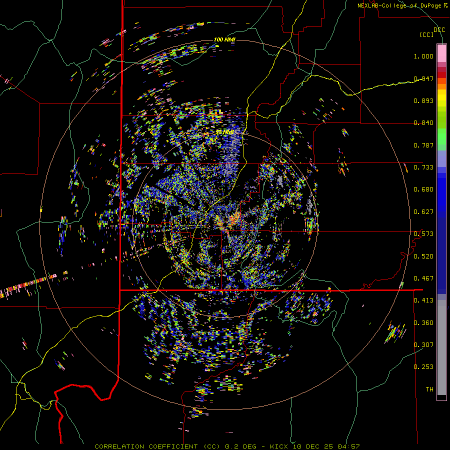Pick the lavender band on color scale
450x450 pixels.
tap(441, 158)
